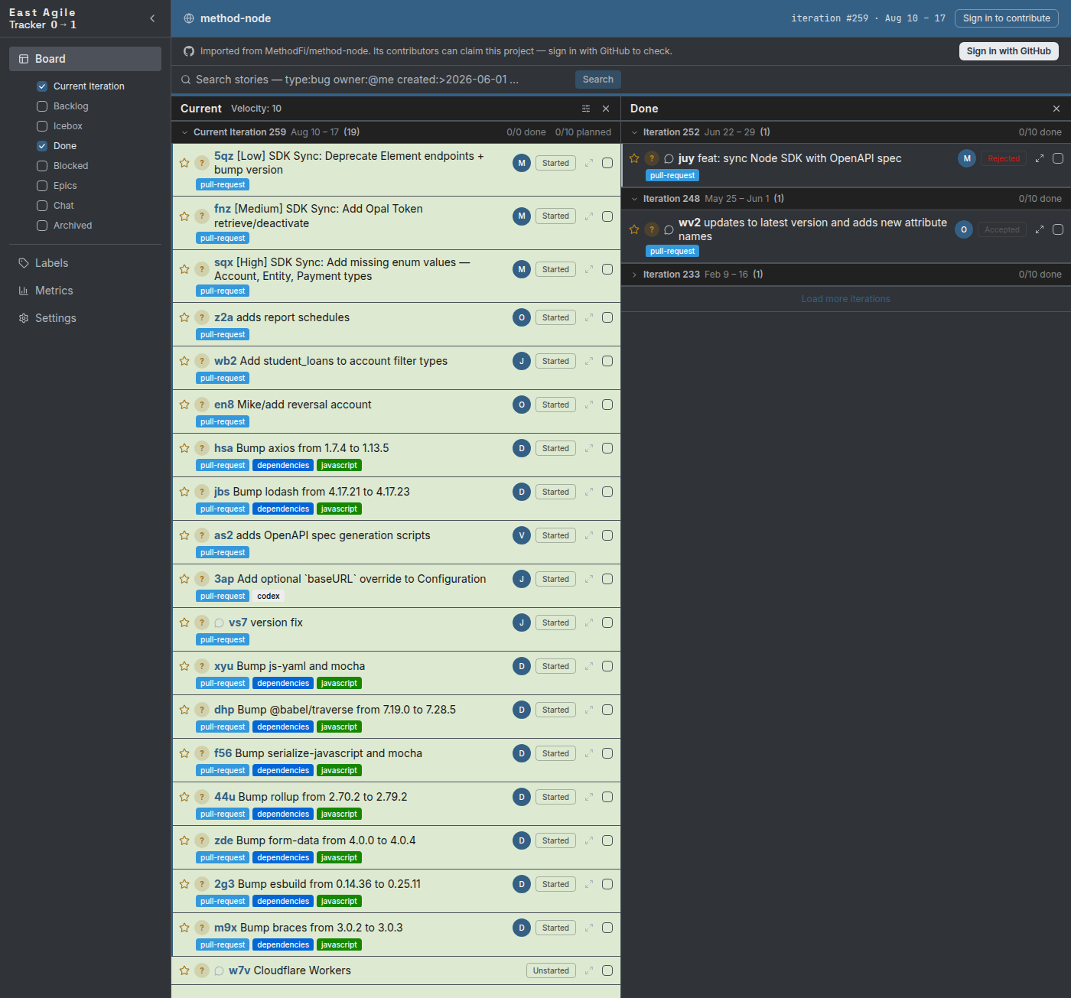Viewport: 1071px width, 998px height.
Task: Enable the Backlog panel checkbox
Action: [x=42, y=106]
